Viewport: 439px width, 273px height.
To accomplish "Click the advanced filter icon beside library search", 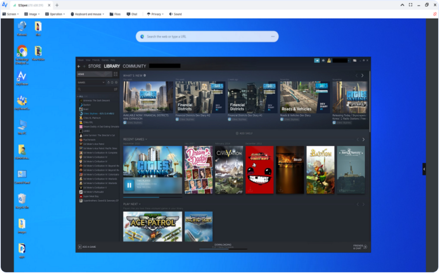I will coord(116,89).
